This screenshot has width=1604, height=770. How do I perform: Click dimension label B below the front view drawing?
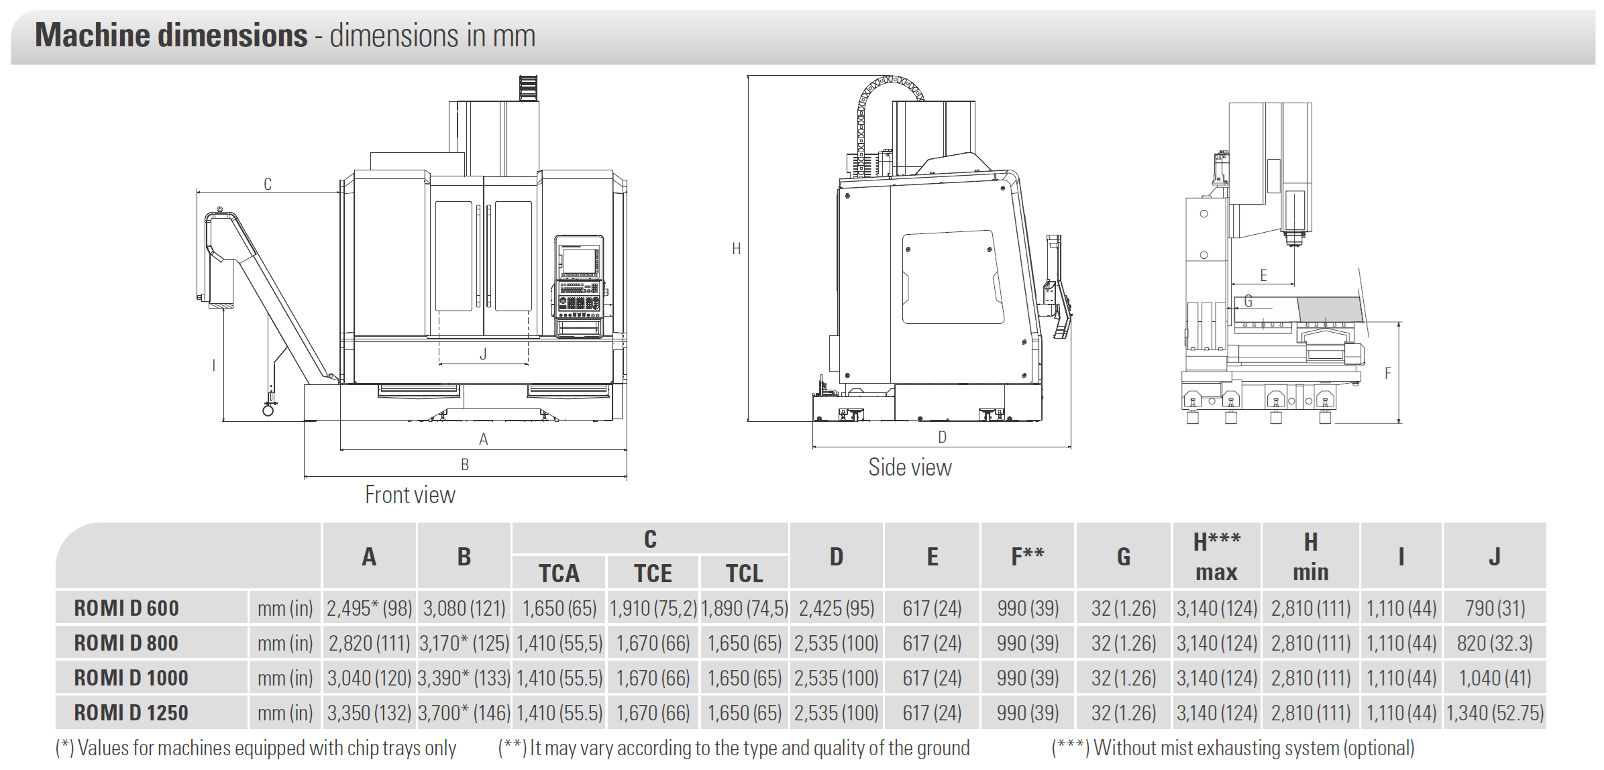pyautogui.click(x=465, y=464)
